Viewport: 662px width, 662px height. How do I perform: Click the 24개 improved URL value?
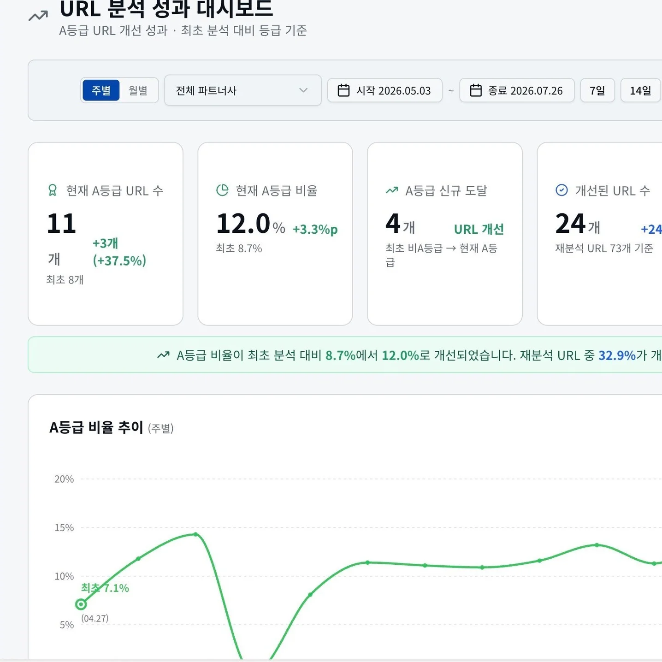point(578,224)
